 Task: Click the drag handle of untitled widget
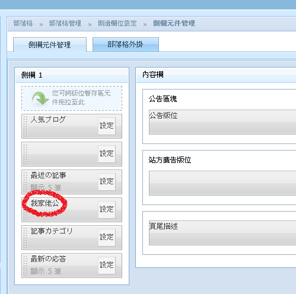[26, 154]
